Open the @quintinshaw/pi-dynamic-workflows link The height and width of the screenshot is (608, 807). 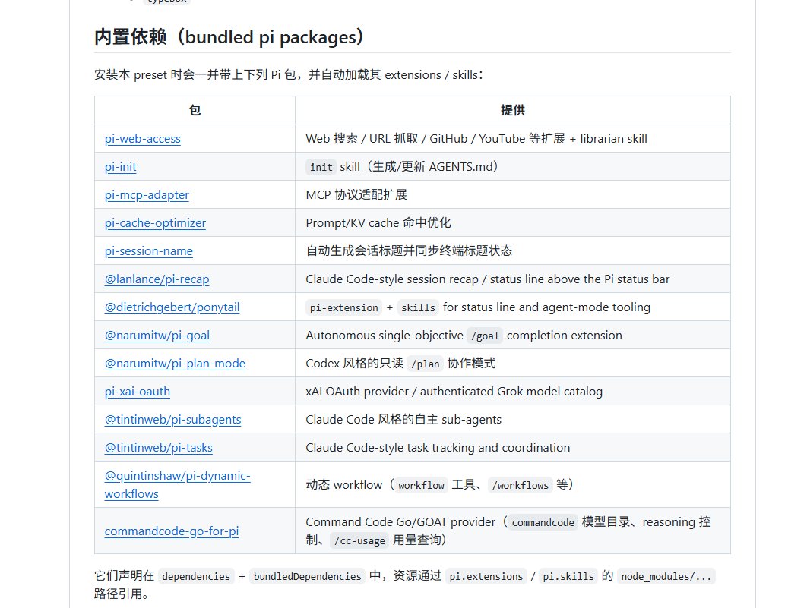178,484
